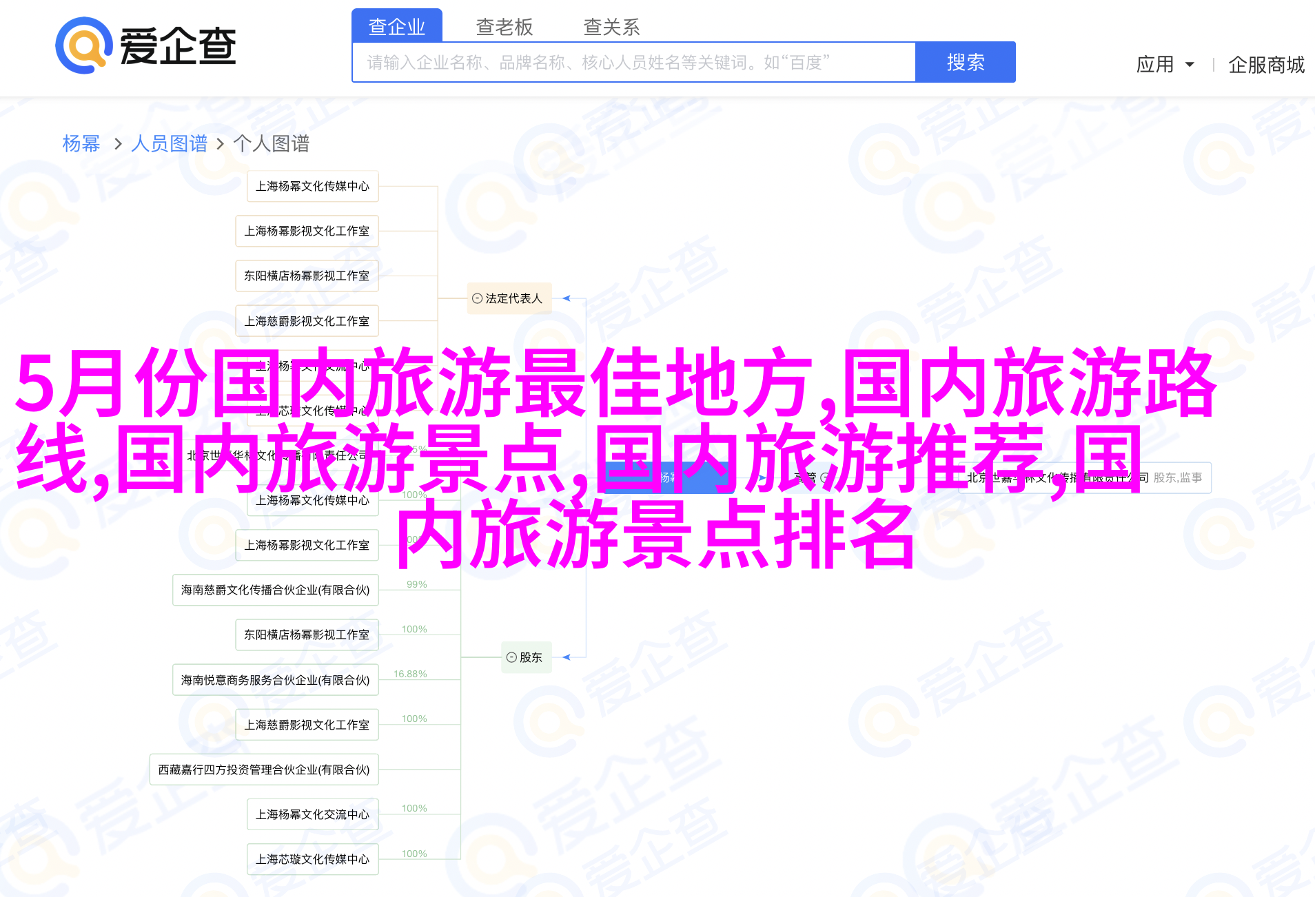Image resolution: width=1315 pixels, height=897 pixels.
Task: Select 西藏嘉行四方投资管理合伙企业 node
Action: click(264, 770)
